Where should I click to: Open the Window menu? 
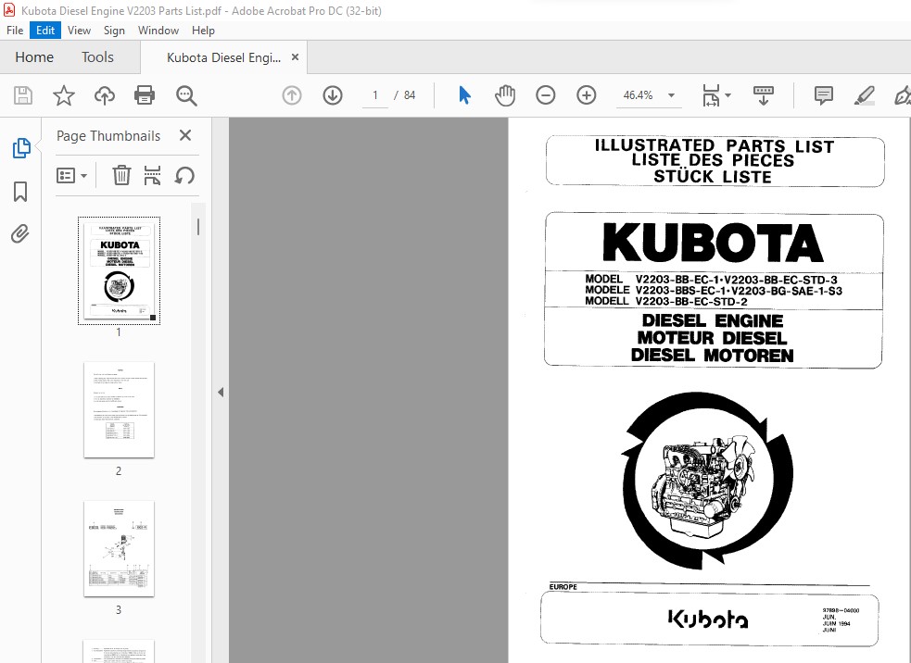click(x=158, y=31)
